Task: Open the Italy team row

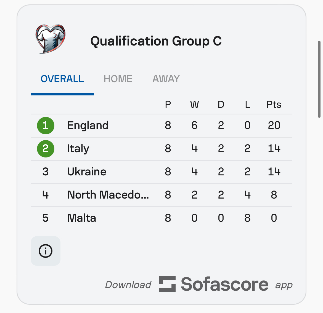Action: tap(78, 149)
